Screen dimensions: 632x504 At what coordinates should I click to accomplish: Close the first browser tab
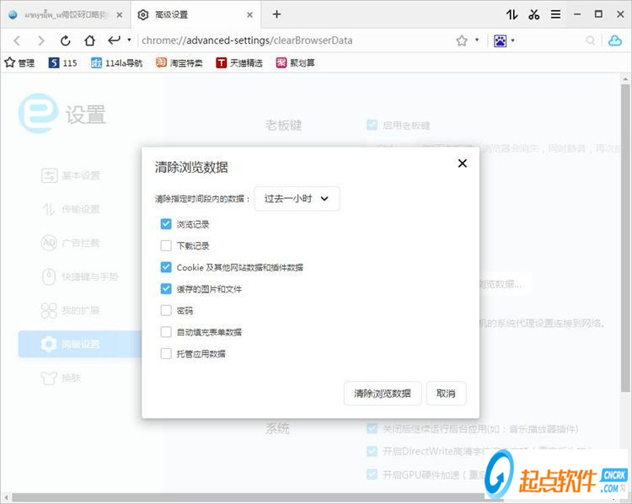coord(120,15)
